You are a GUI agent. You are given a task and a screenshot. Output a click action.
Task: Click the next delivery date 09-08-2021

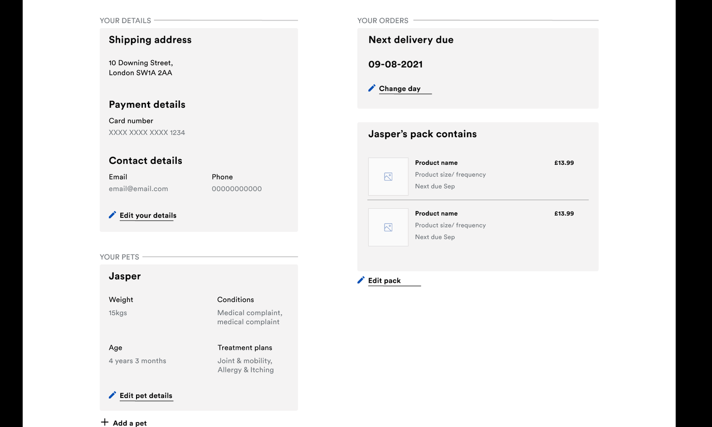tap(395, 64)
